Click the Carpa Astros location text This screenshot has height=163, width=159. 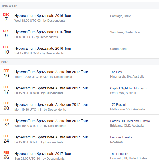[x=119, y=49]
